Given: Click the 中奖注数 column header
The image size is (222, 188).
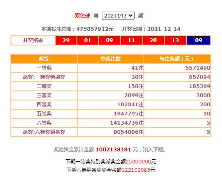Looking at the screenshot, I should pyautogui.click(x=111, y=59).
